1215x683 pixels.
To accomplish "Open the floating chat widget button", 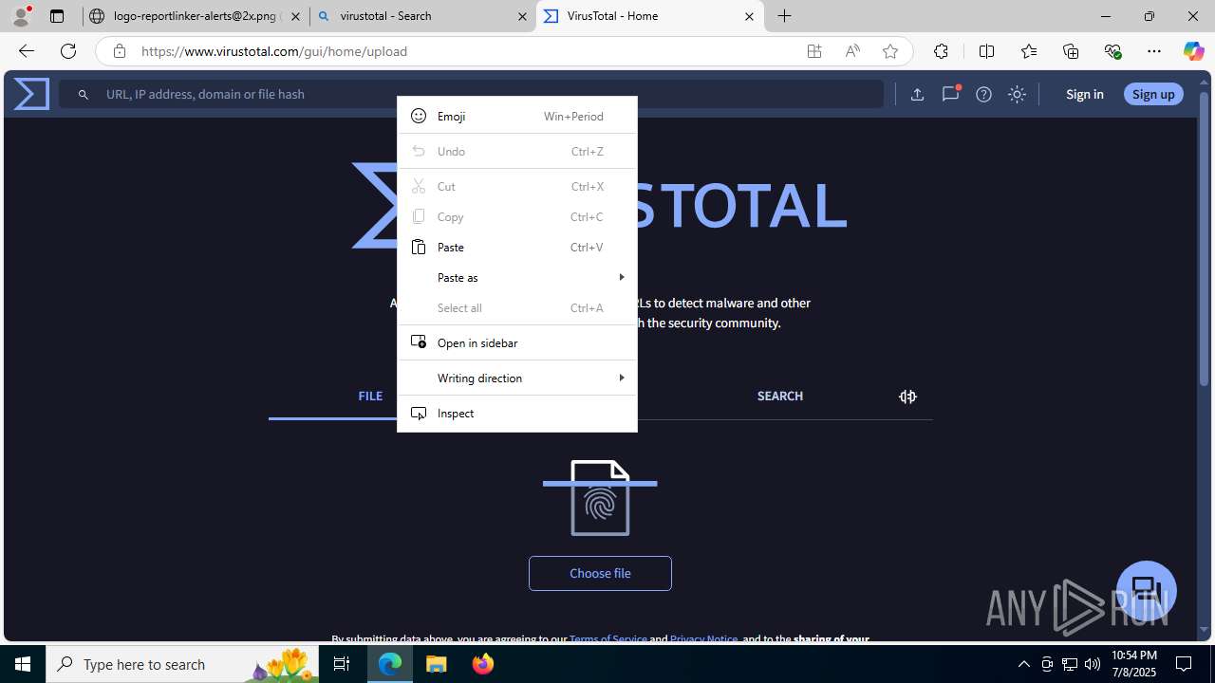I will click(1147, 591).
